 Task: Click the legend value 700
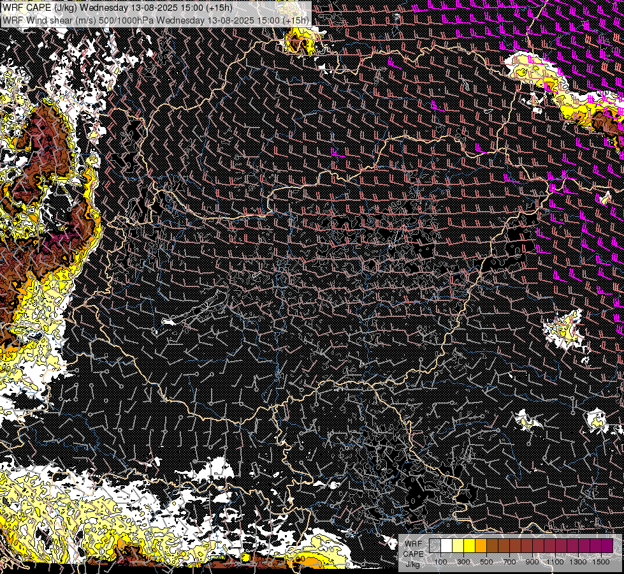point(509,562)
